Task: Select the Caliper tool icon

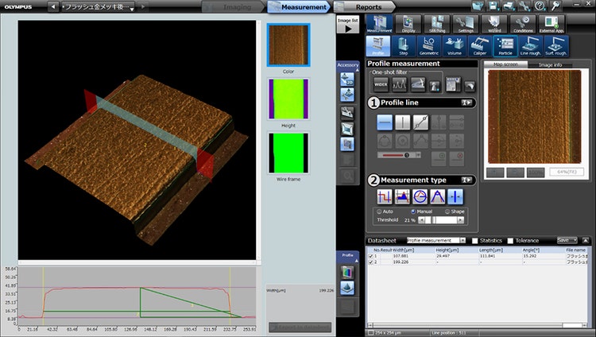Action: (x=479, y=46)
